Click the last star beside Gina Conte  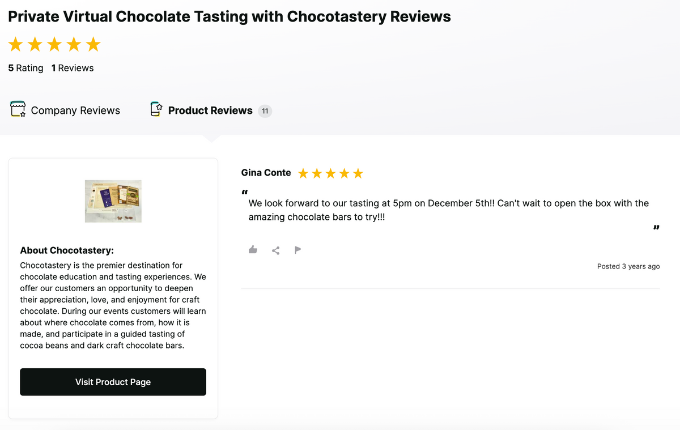coord(358,173)
